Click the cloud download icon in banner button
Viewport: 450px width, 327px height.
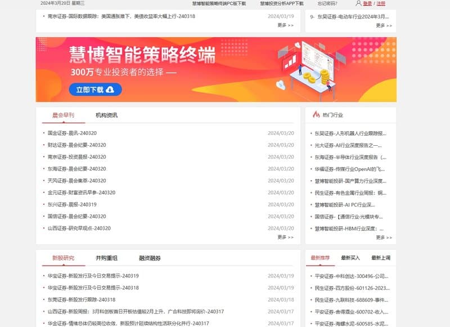click(110, 89)
